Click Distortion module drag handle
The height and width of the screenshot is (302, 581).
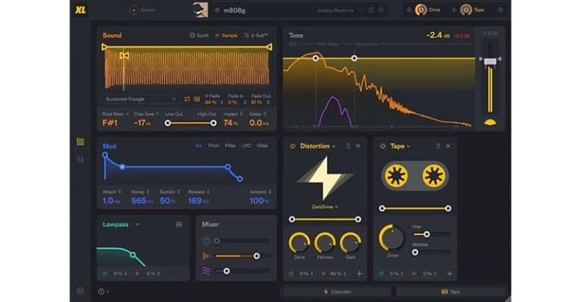[348, 146]
